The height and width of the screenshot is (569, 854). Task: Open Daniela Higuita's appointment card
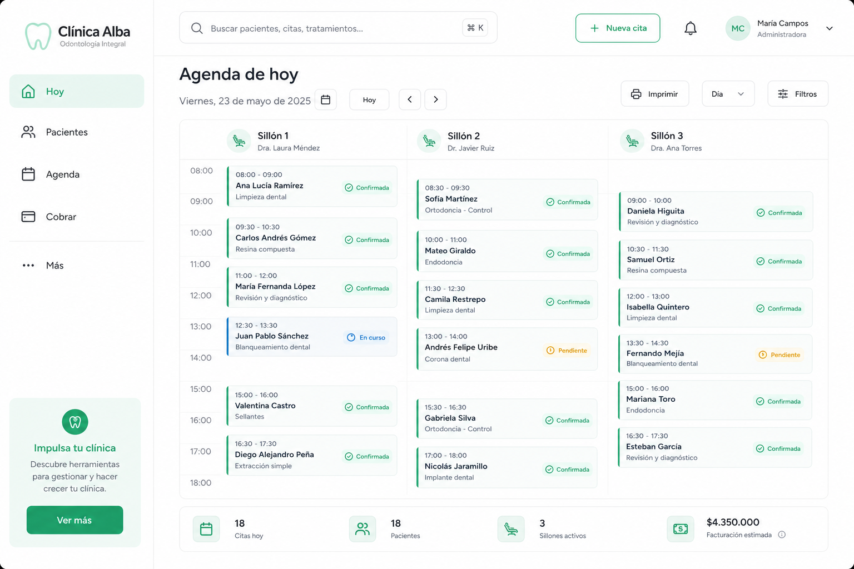tap(716, 211)
